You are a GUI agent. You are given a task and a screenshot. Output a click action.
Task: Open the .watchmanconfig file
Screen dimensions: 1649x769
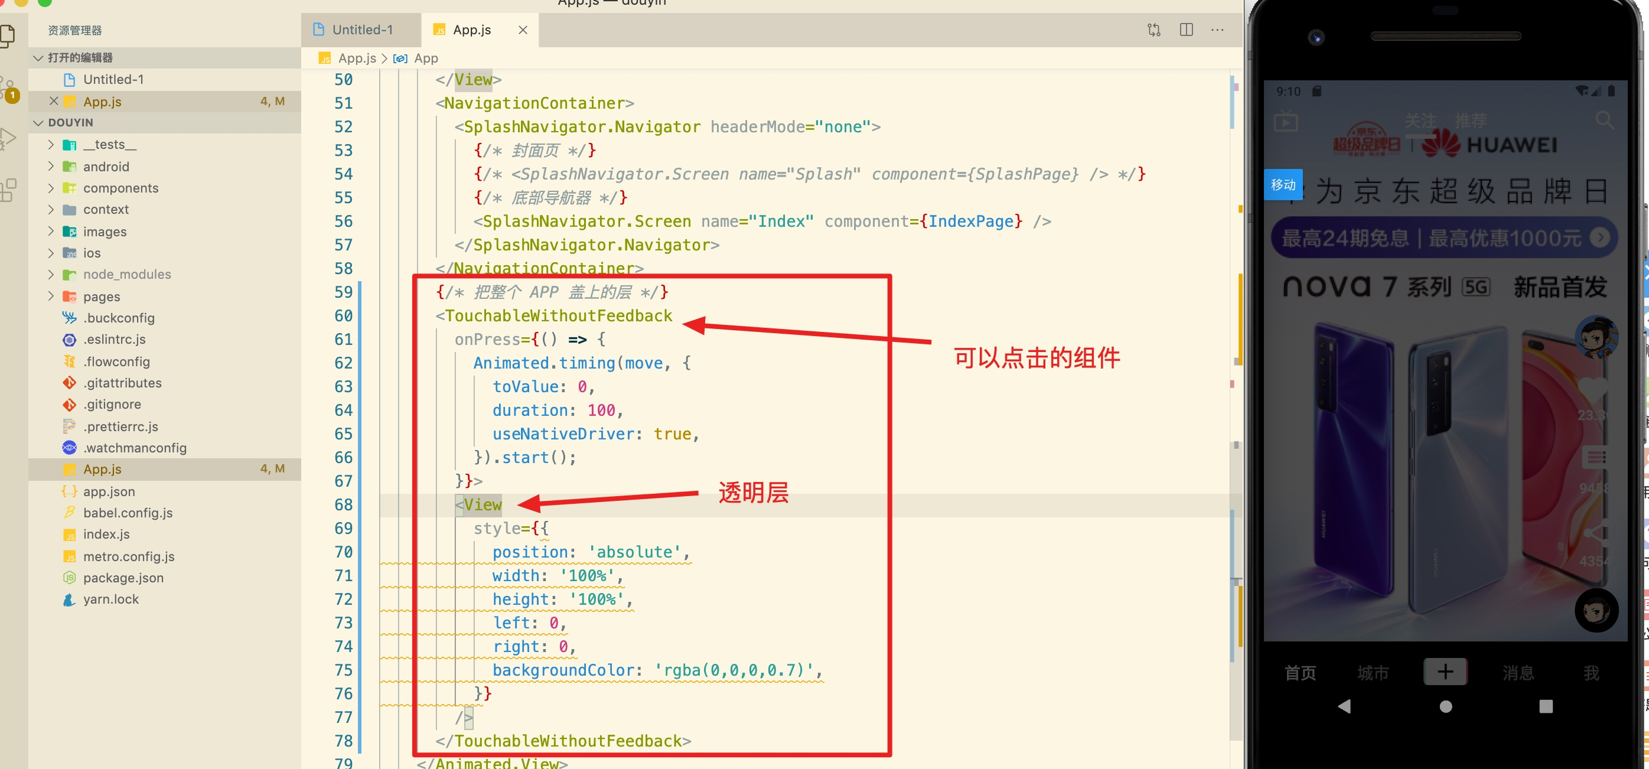165,448
